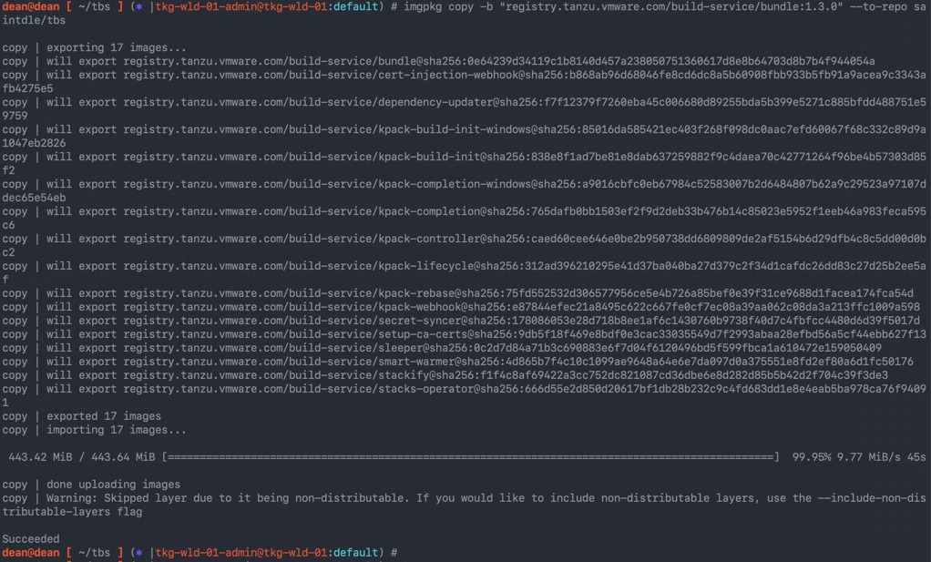Click the '99.95% 9.77 MiB/s 45s' text
Viewport: 931px width, 562px height.
click(x=858, y=457)
